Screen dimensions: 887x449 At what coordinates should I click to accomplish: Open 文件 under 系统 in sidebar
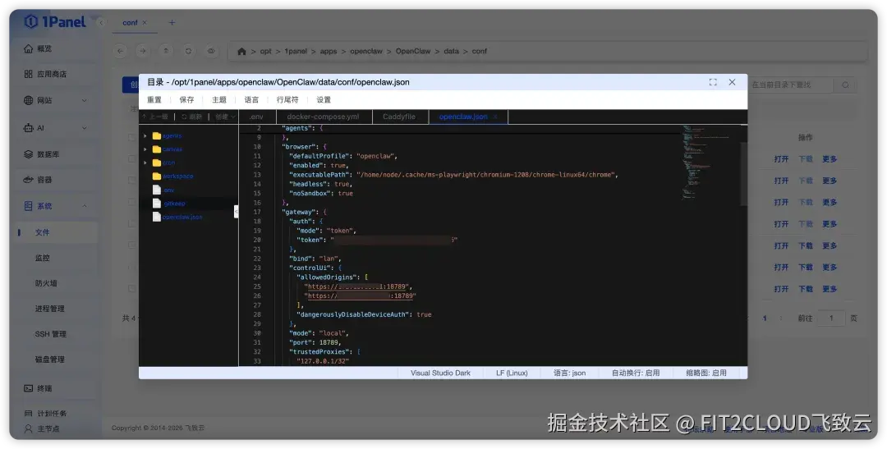[43, 232]
